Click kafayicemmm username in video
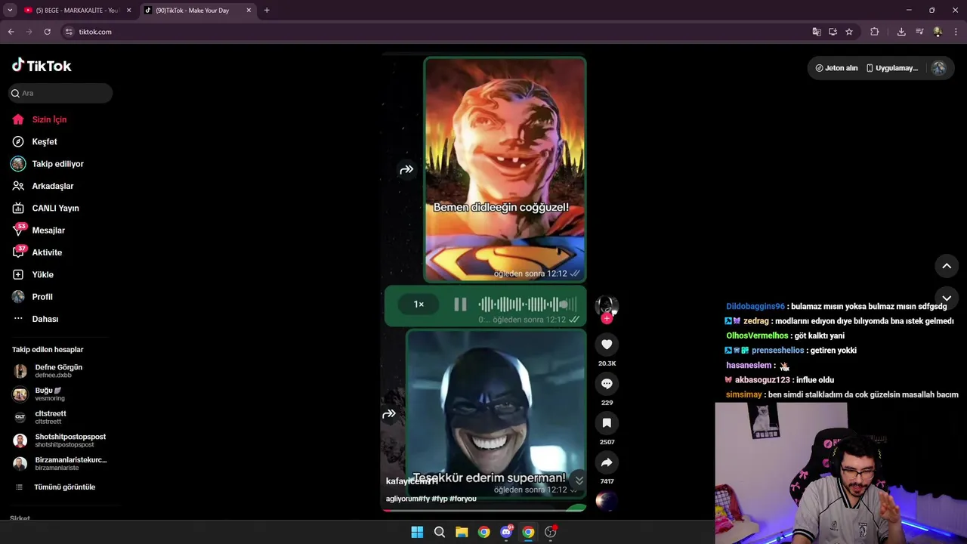 [x=412, y=481]
